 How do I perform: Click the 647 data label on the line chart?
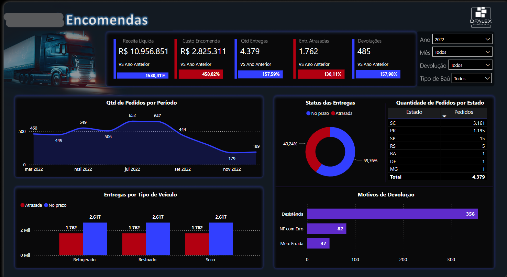coord(157,116)
